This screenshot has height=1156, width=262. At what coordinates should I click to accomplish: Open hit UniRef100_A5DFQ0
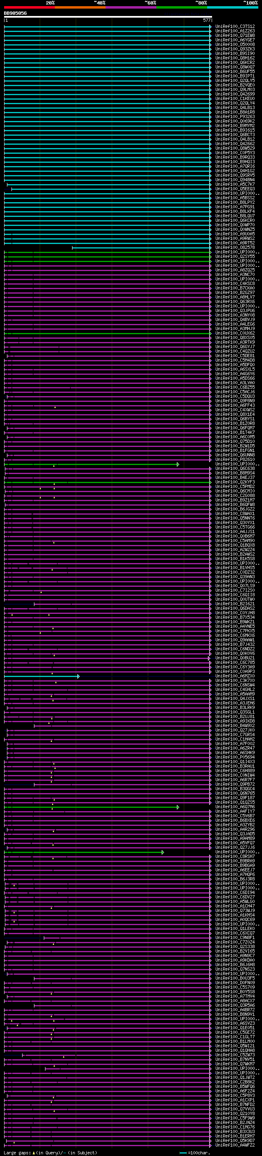click(235, 365)
